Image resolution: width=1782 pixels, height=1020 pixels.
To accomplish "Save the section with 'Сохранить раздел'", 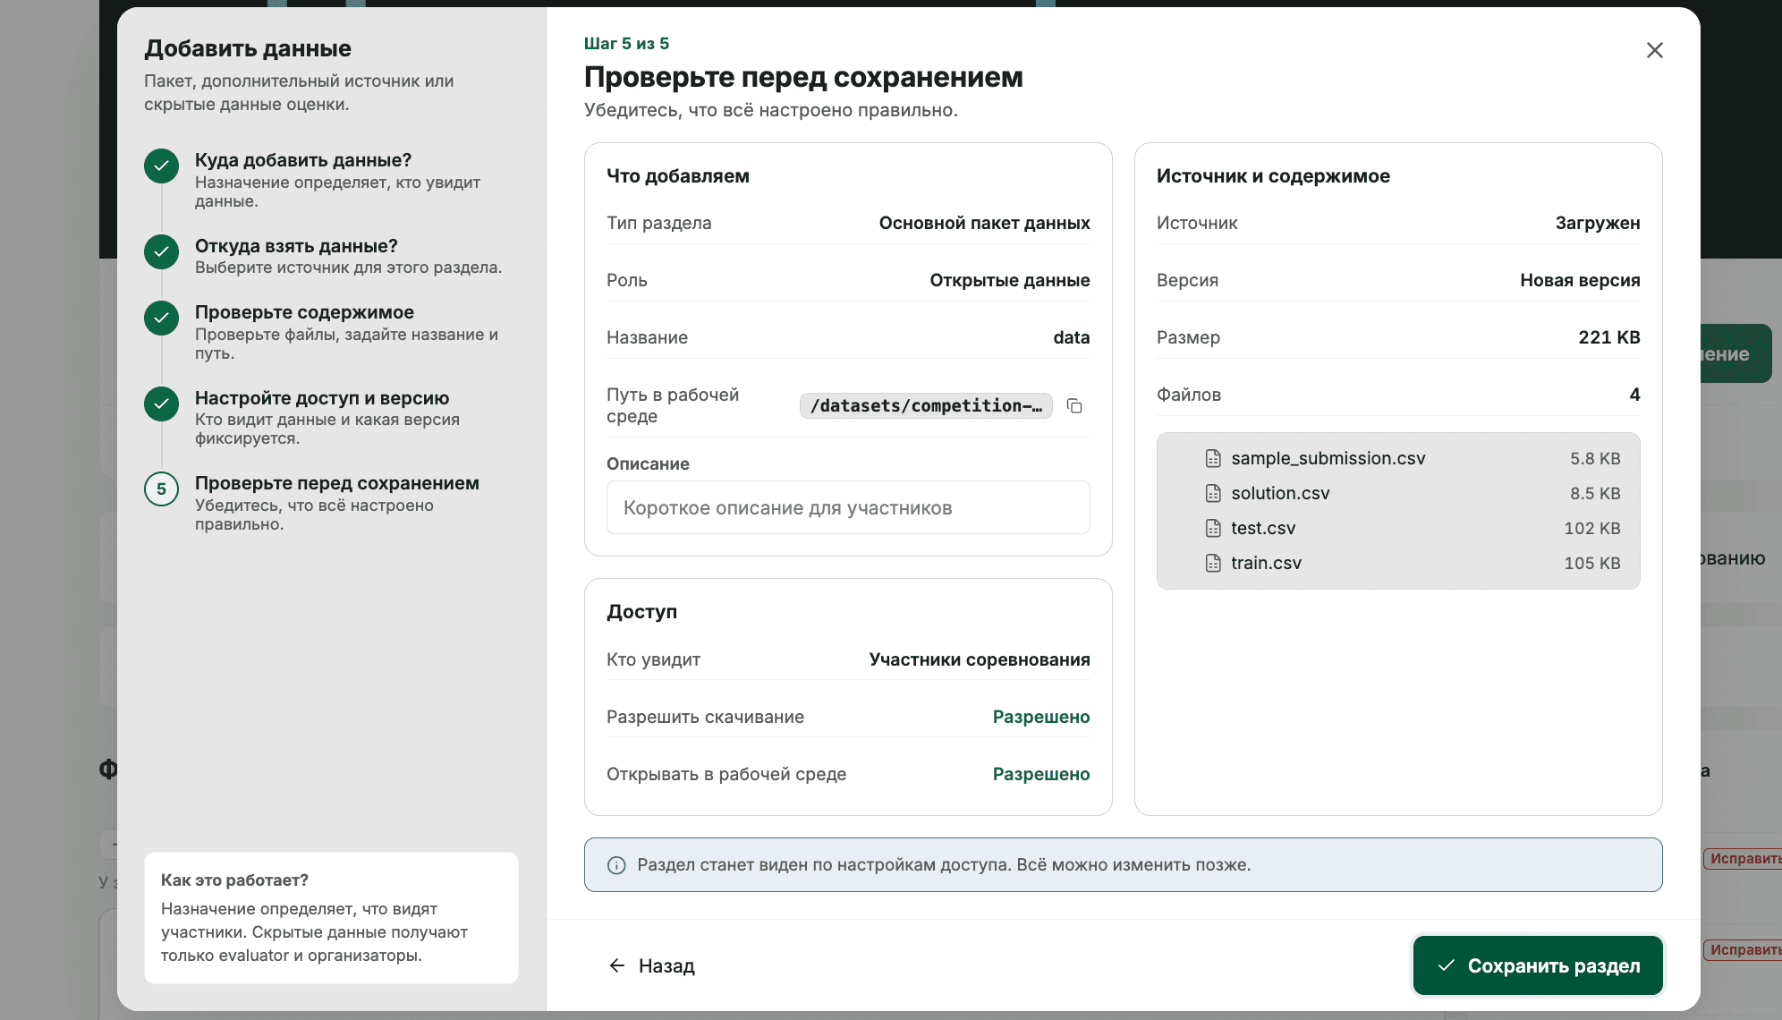I will (x=1538, y=965).
